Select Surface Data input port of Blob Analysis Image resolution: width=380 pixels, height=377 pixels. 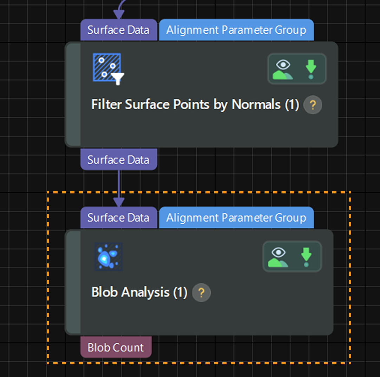pos(118,218)
